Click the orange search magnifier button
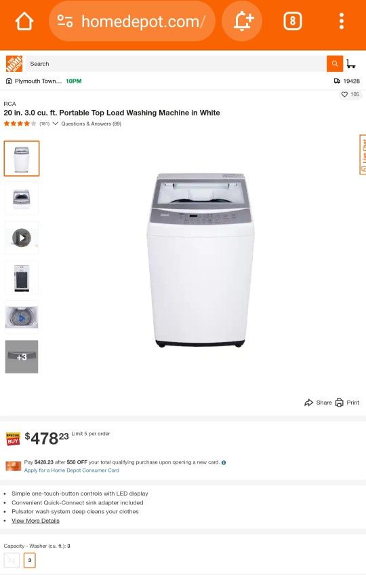 (x=335, y=64)
